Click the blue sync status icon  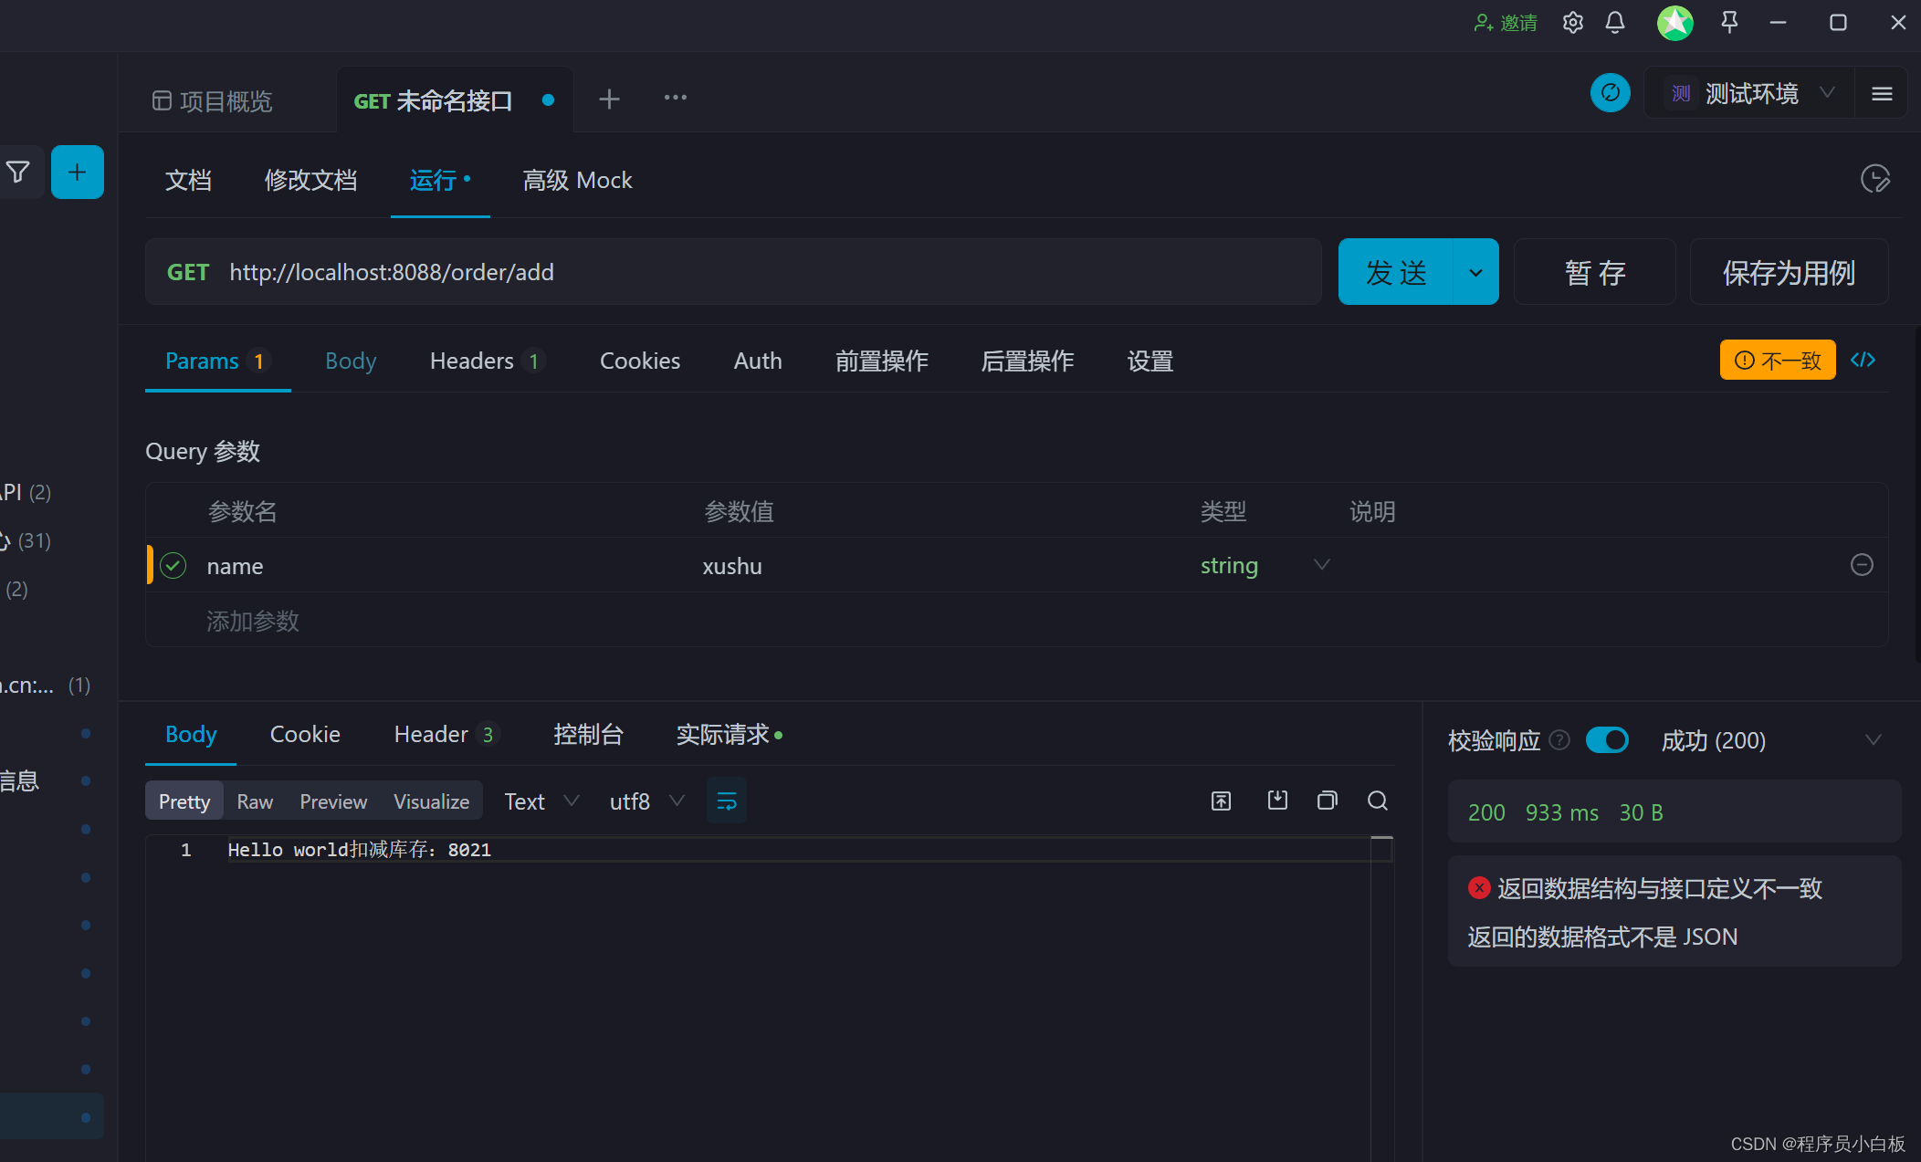[x=1611, y=93]
